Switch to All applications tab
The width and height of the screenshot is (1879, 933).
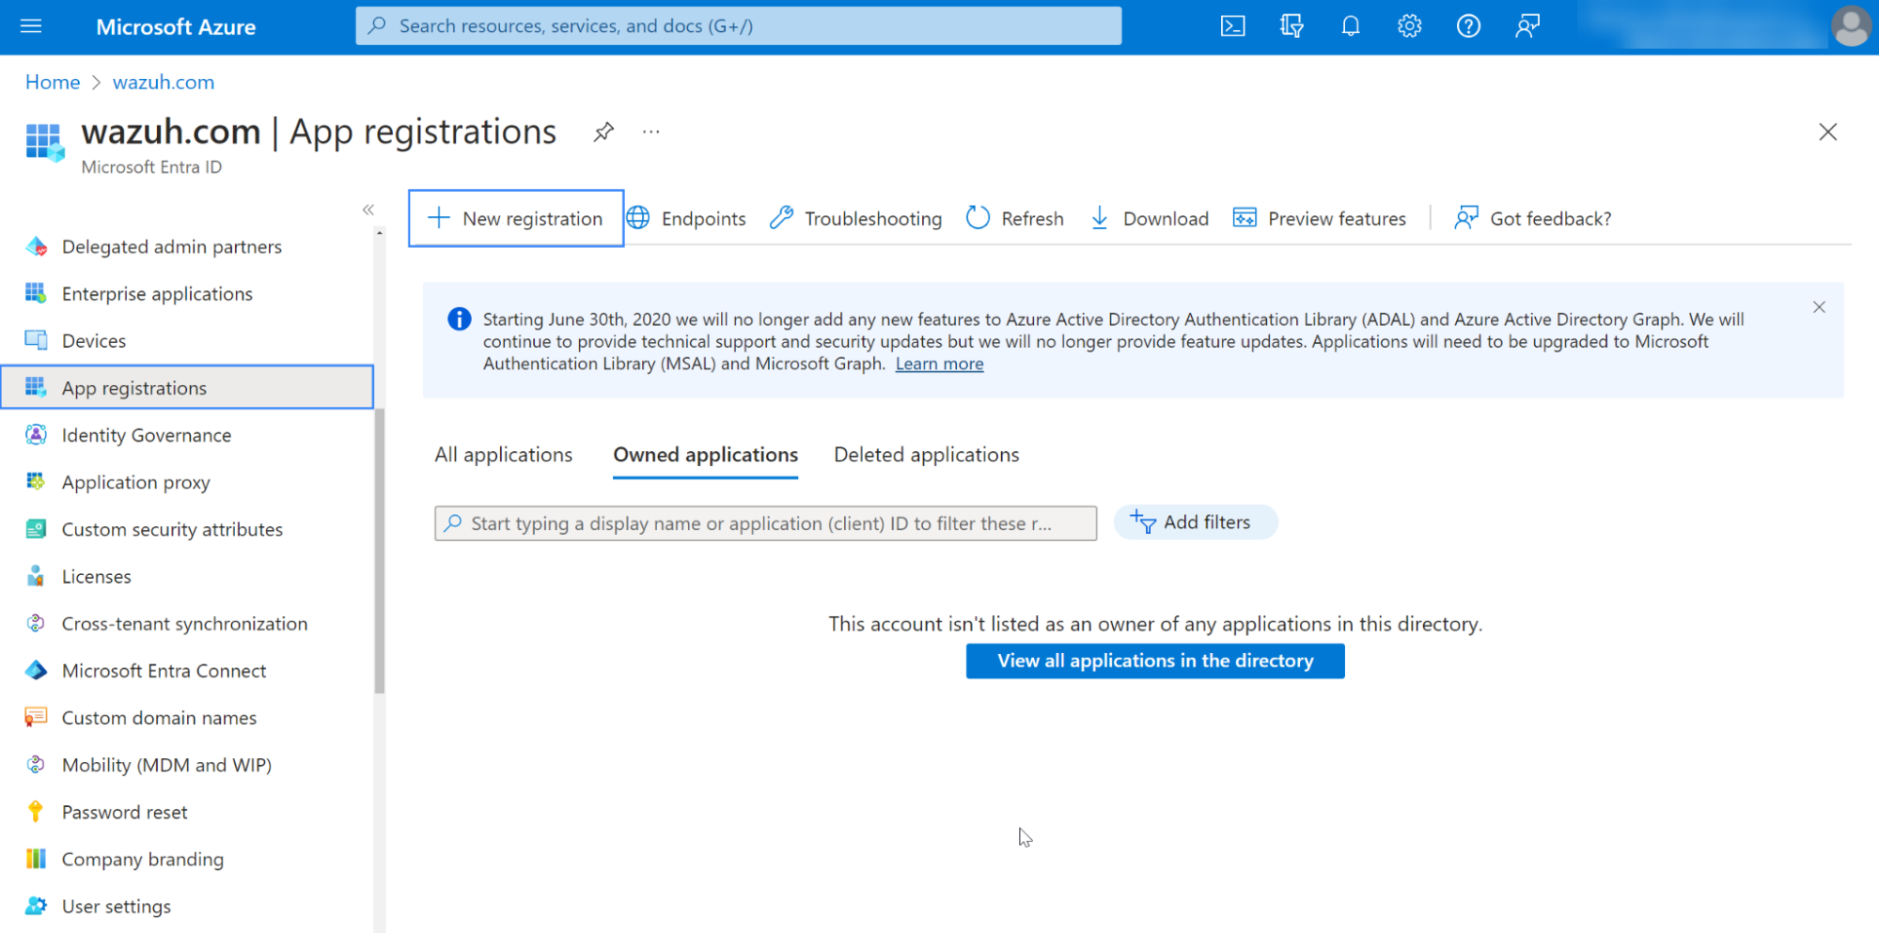[503, 455]
